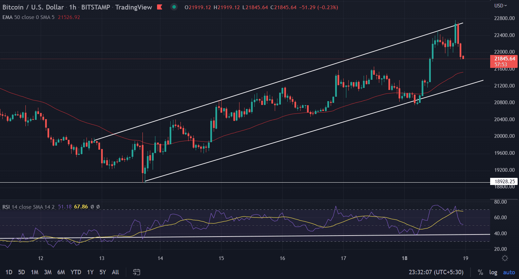Open the go to date calendar icon
519x279 pixels.
pos(136,272)
